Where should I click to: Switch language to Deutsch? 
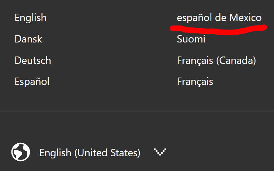pos(33,60)
